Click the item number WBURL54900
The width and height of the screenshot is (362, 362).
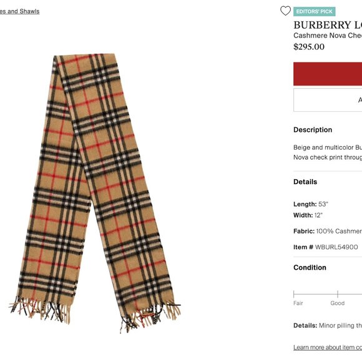(x=326, y=247)
